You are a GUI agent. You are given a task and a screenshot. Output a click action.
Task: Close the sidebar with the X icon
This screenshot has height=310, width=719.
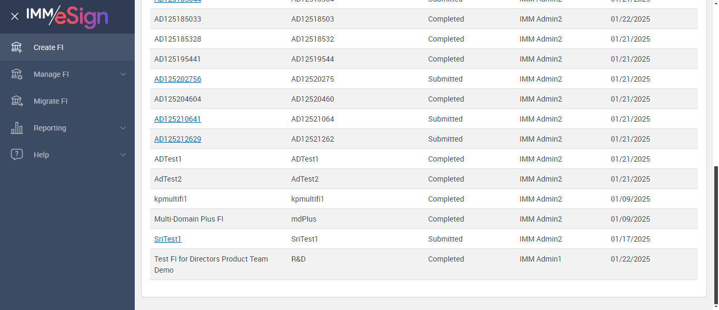[15, 16]
